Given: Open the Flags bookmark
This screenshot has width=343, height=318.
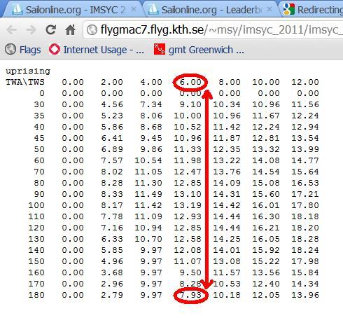Looking at the screenshot, I should pyautogui.click(x=23, y=50).
